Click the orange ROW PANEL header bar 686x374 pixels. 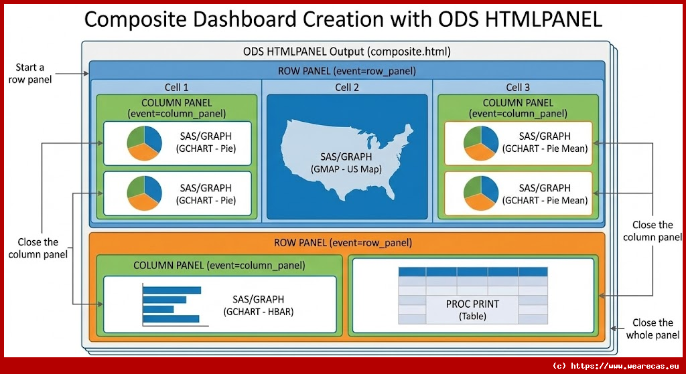tap(346, 242)
